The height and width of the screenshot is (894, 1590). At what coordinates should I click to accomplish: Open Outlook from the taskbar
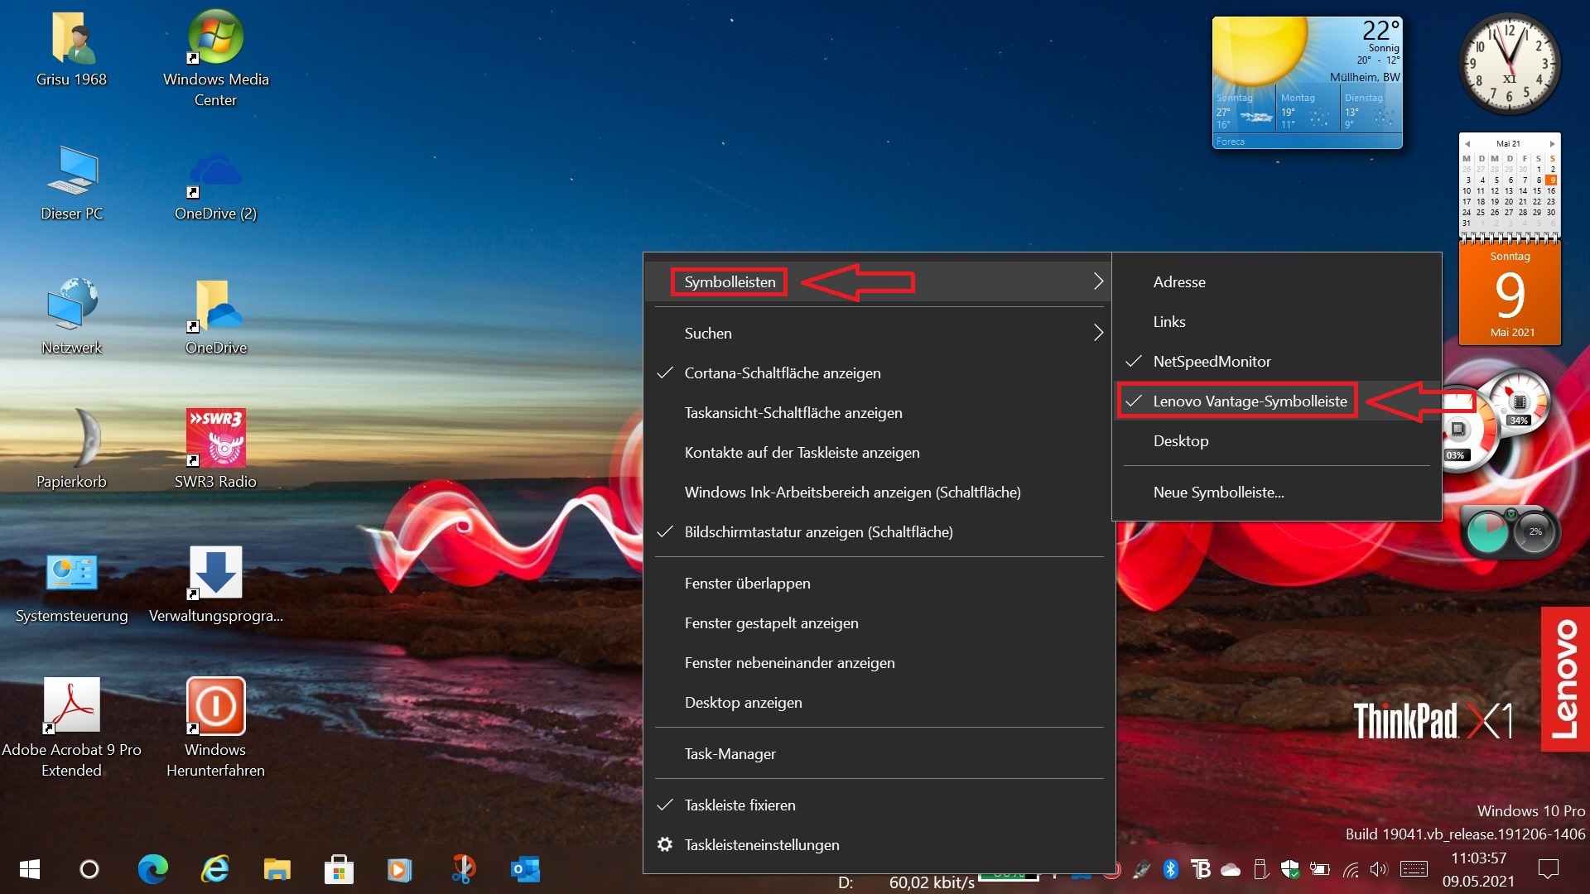point(525,869)
